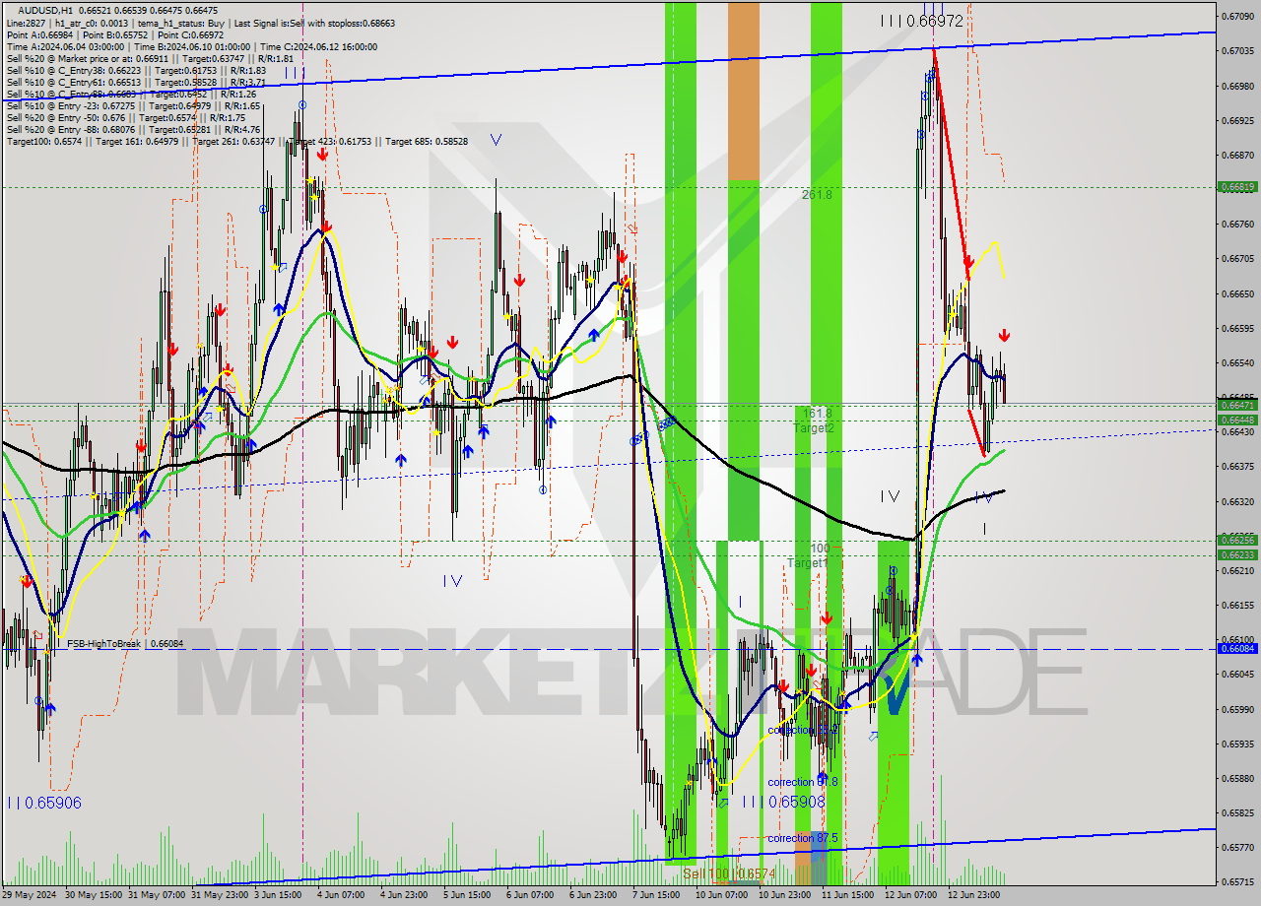Click the 'I I I 0.65908' wave label
1261x906 pixels.
(784, 802)
